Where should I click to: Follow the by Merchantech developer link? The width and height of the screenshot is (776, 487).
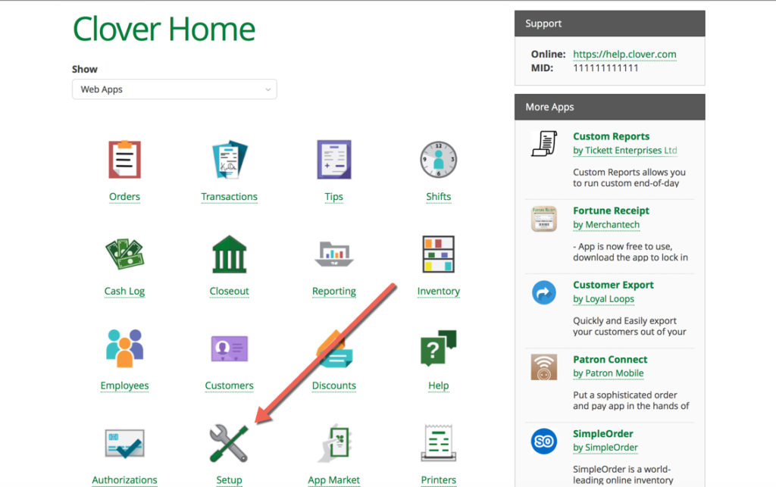click(606, 225)
